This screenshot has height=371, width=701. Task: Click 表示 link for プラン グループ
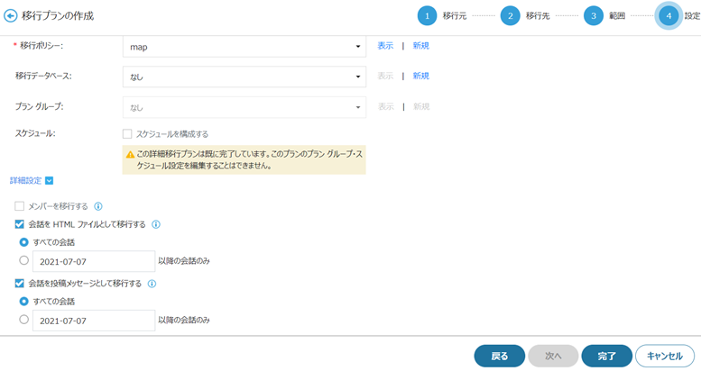point(386,106)
